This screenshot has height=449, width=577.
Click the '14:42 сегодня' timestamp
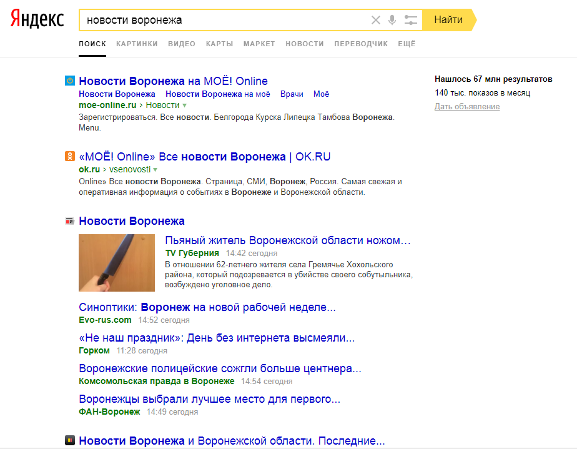(252, 253)
